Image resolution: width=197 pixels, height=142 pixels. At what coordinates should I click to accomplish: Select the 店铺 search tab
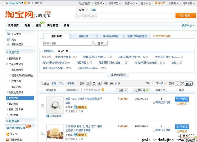coord(93,10)
